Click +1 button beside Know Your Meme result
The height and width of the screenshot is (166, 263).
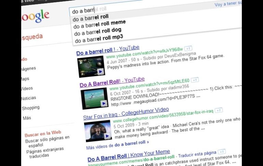click(x=221, y=151)
